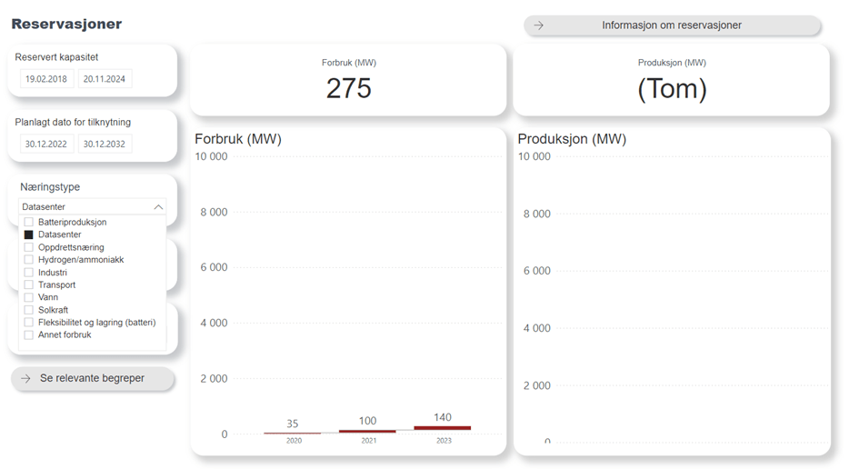859x469 pixels.
Task: Click the Forbruk (MW) 275 card
Action: coord(348,80)
